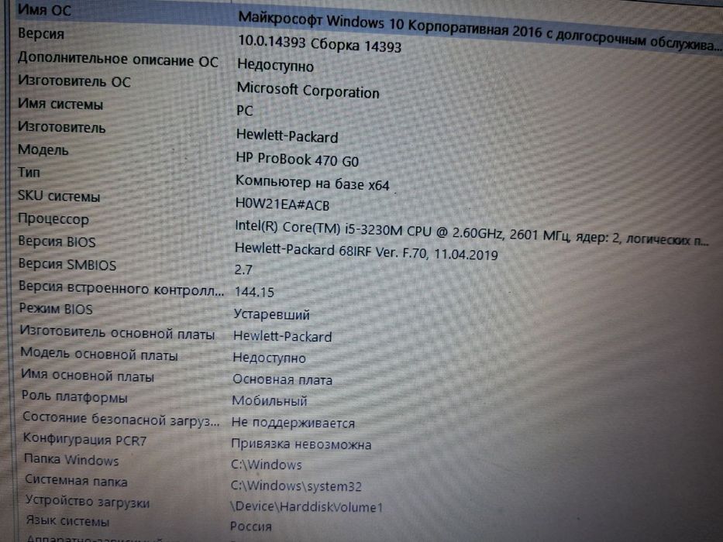Select 'Изготовитель ОС' row label
This screenshot has height=542, width=723.
pos(74,81)
